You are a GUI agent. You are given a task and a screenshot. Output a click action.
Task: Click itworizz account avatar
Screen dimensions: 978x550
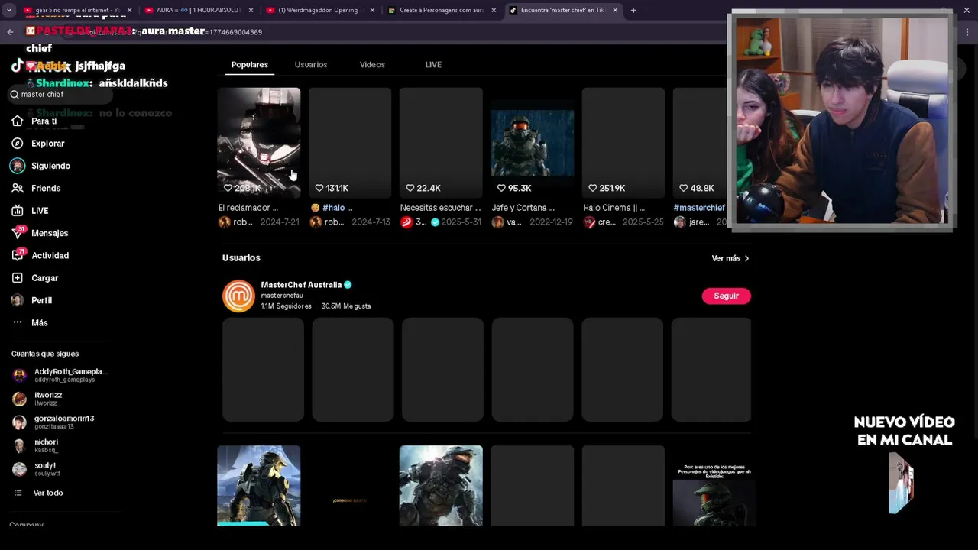(x=20, y=399)
